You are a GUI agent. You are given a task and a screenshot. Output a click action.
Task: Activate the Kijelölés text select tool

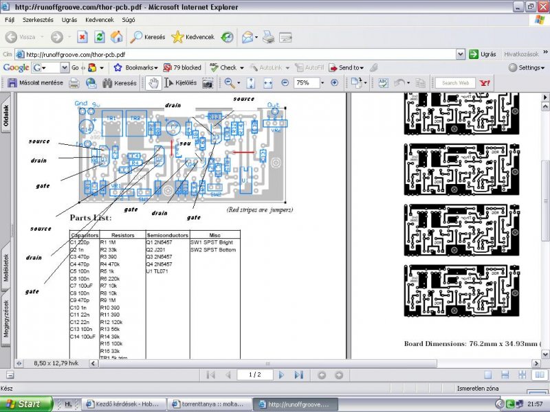click(180, 83)
